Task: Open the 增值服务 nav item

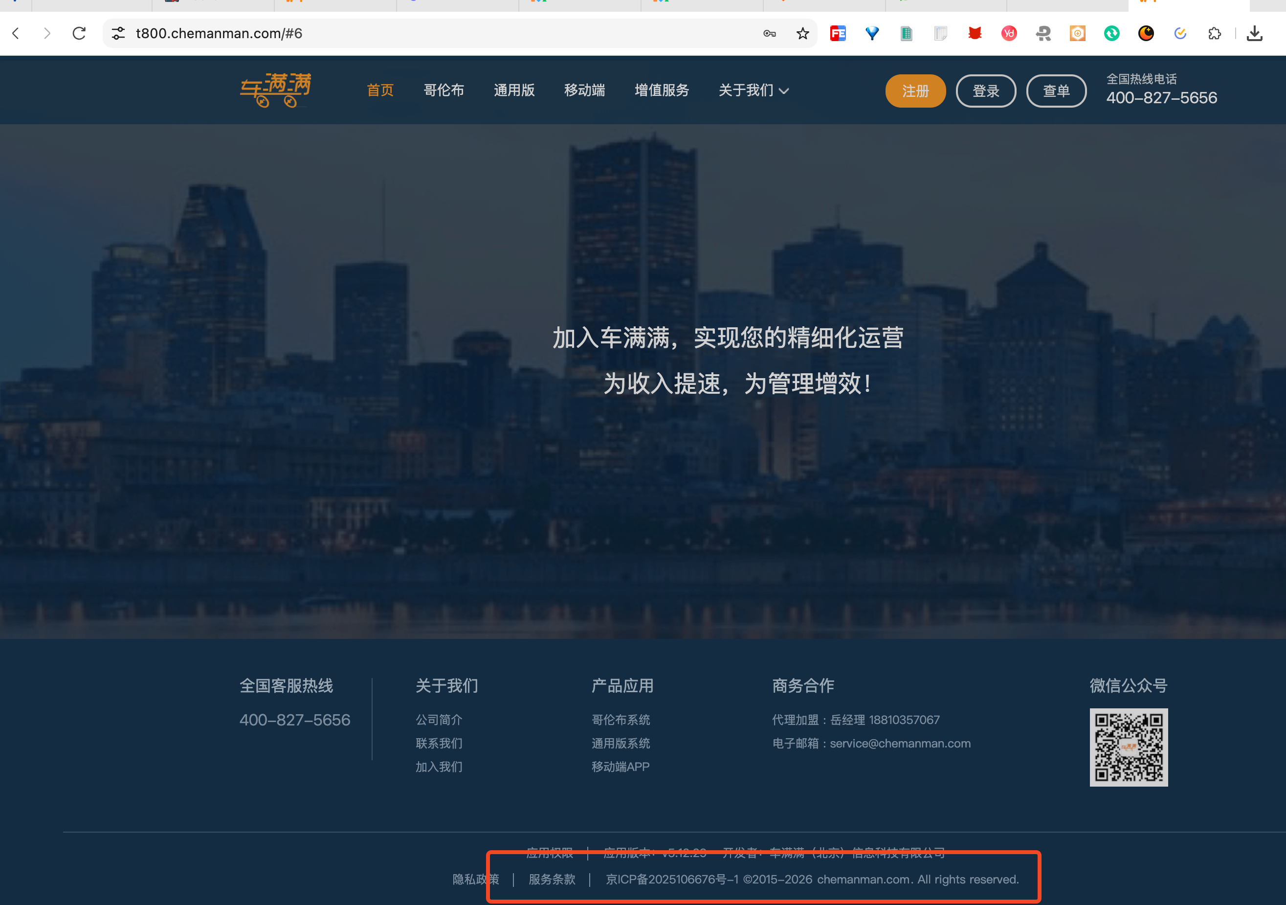Action: click(x=662, y=90)
